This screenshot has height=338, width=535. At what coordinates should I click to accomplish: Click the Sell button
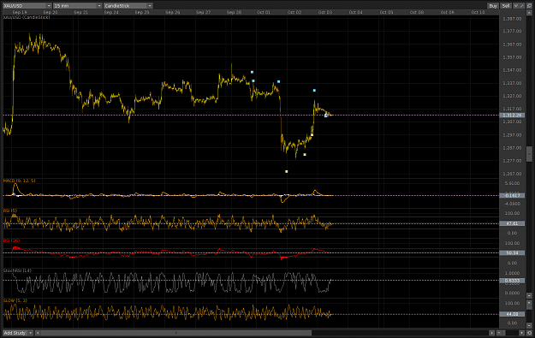506,6
